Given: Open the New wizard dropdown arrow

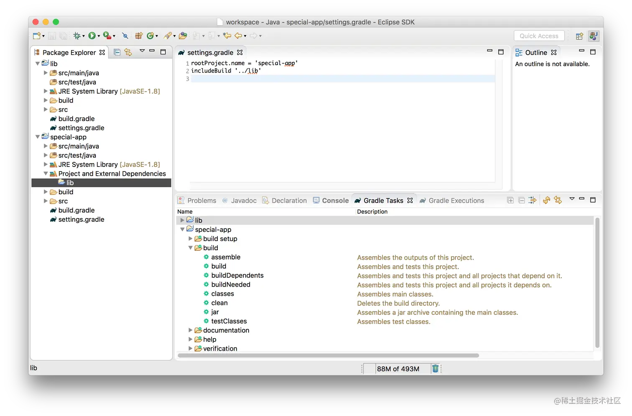Looking at the screenshot, I should [x=43, y=36].
